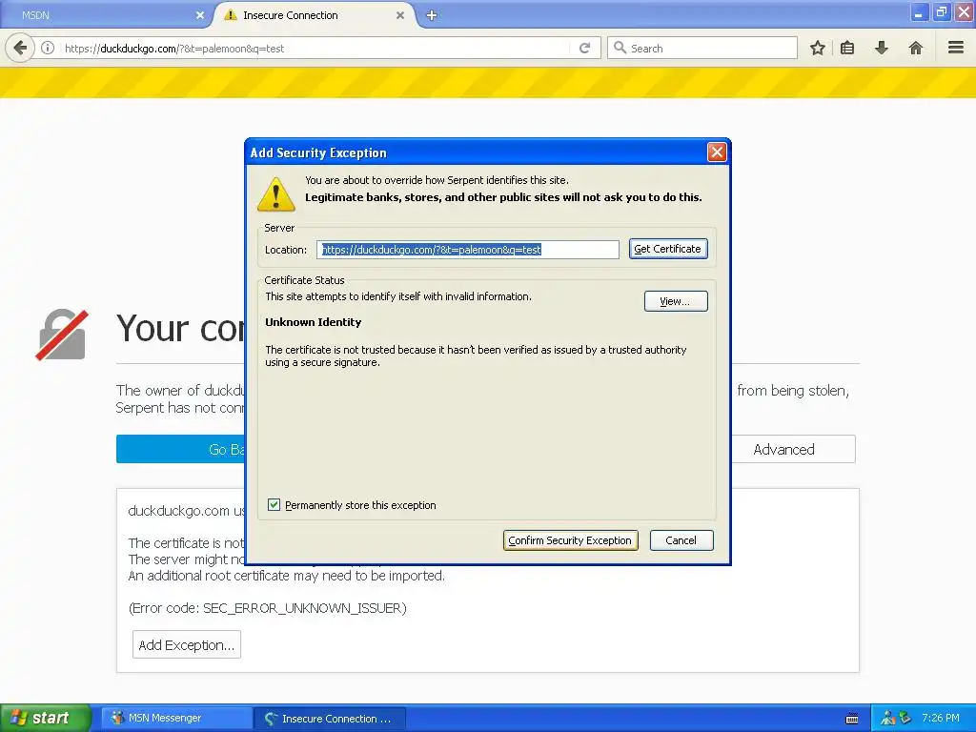
Task: Click the search magnifier icon
Action: 620,48
